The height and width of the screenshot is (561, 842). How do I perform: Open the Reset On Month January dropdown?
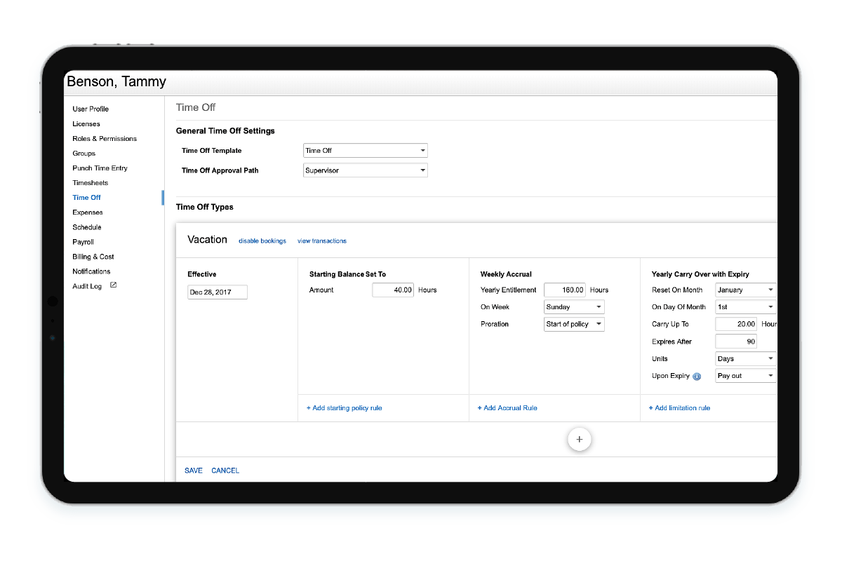(746, 290)
